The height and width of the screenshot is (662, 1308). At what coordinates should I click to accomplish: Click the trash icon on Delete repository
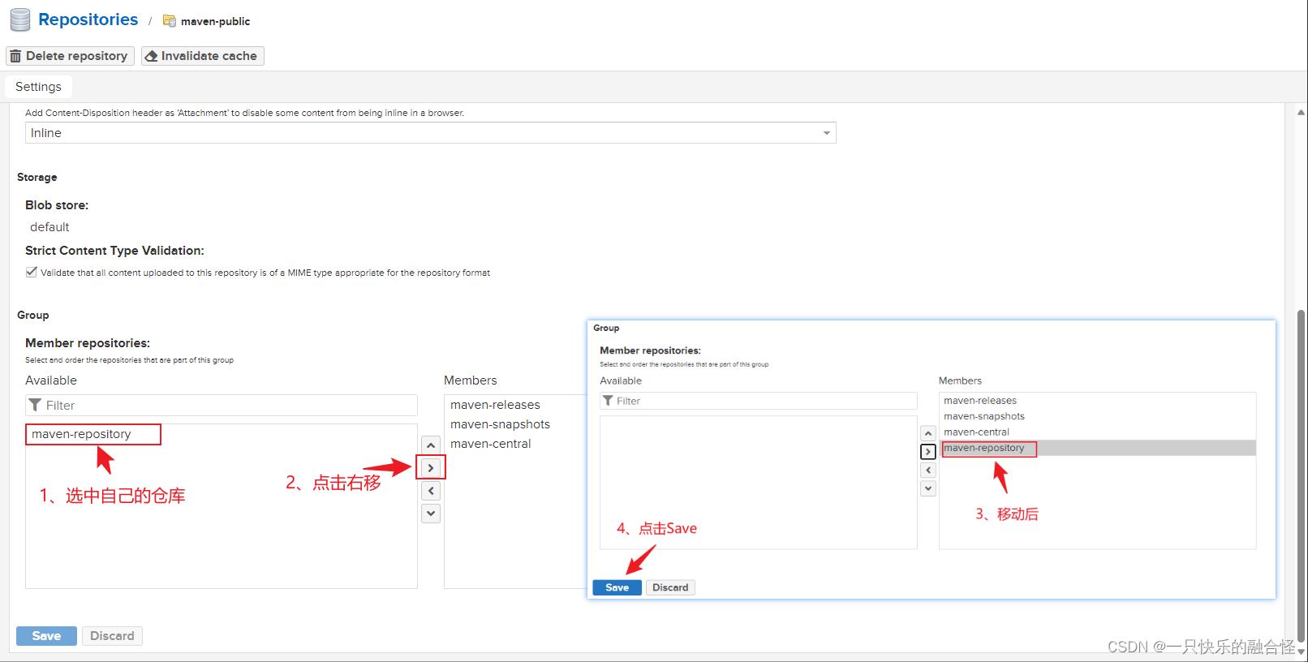coord(15,56)
